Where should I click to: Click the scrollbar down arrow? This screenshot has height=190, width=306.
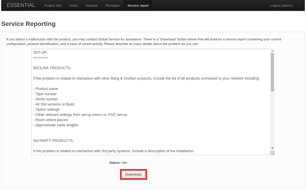click(x=272, y=148)
